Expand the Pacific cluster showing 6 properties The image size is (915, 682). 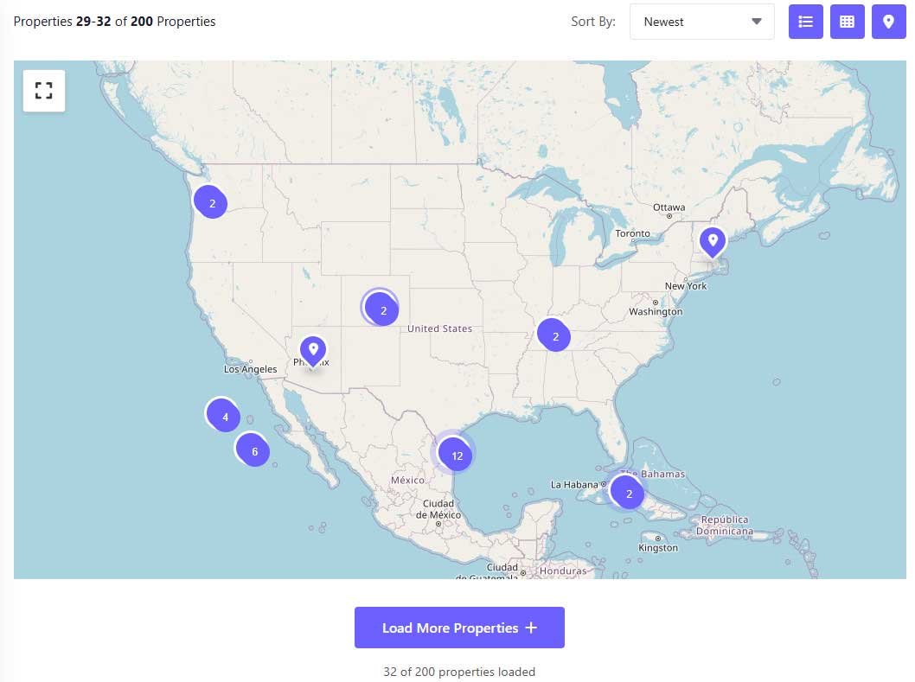[254, 450]
